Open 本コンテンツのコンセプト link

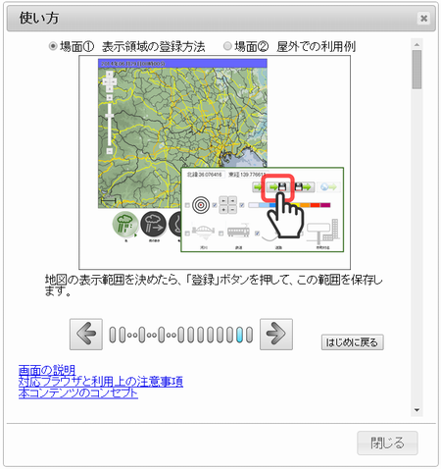pos(78,392)
